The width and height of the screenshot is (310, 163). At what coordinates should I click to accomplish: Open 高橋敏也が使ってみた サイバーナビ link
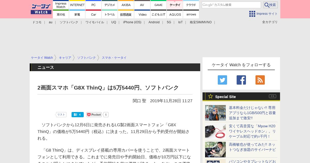tap(252, 147)
